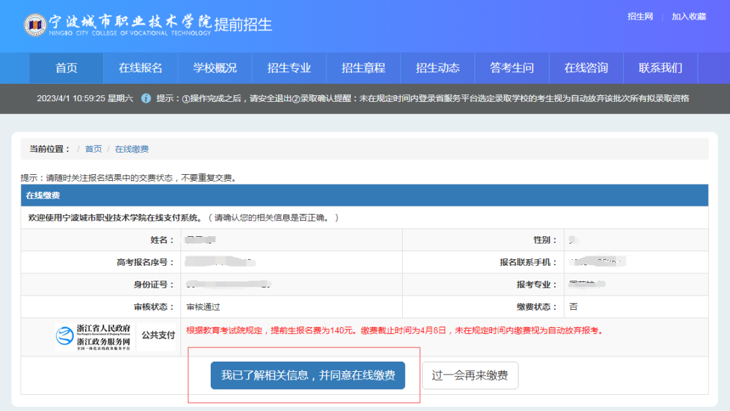Click the 在线缴费 panel header
Viewport: 730px width, 411px height.
click(x=364, y=195)
